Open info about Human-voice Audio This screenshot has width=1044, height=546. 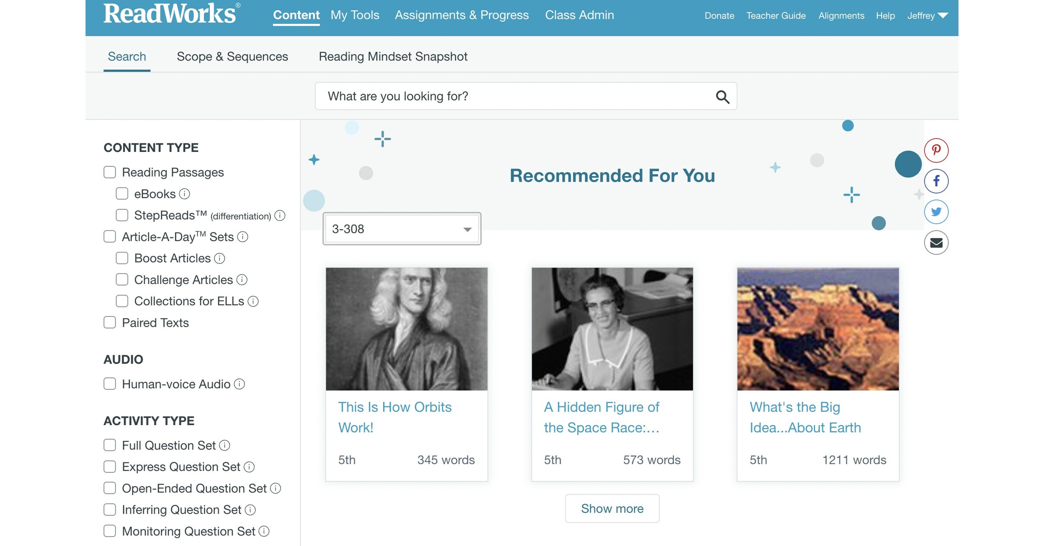(x=240, y=384)
